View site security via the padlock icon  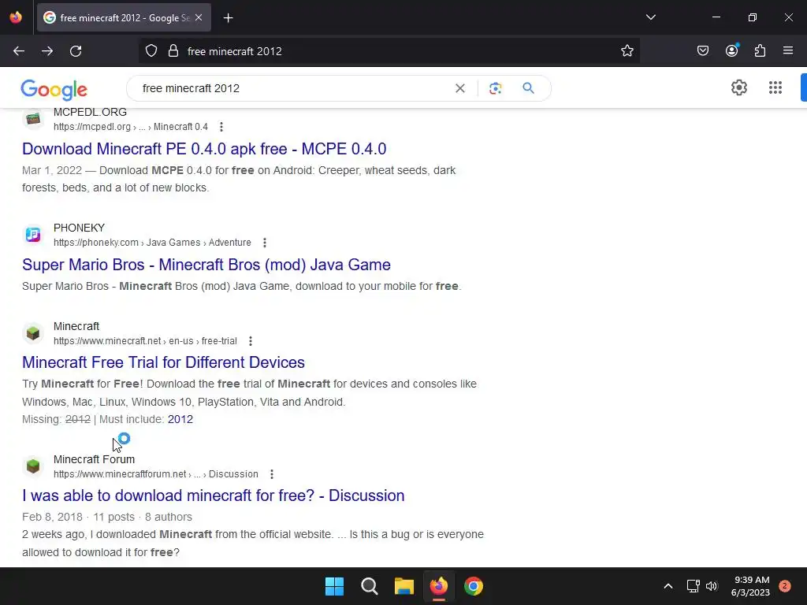[173, 51]
